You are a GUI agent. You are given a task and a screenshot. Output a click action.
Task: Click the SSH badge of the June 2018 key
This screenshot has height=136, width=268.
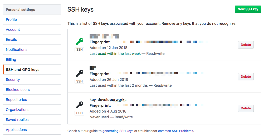pos(79,81)
